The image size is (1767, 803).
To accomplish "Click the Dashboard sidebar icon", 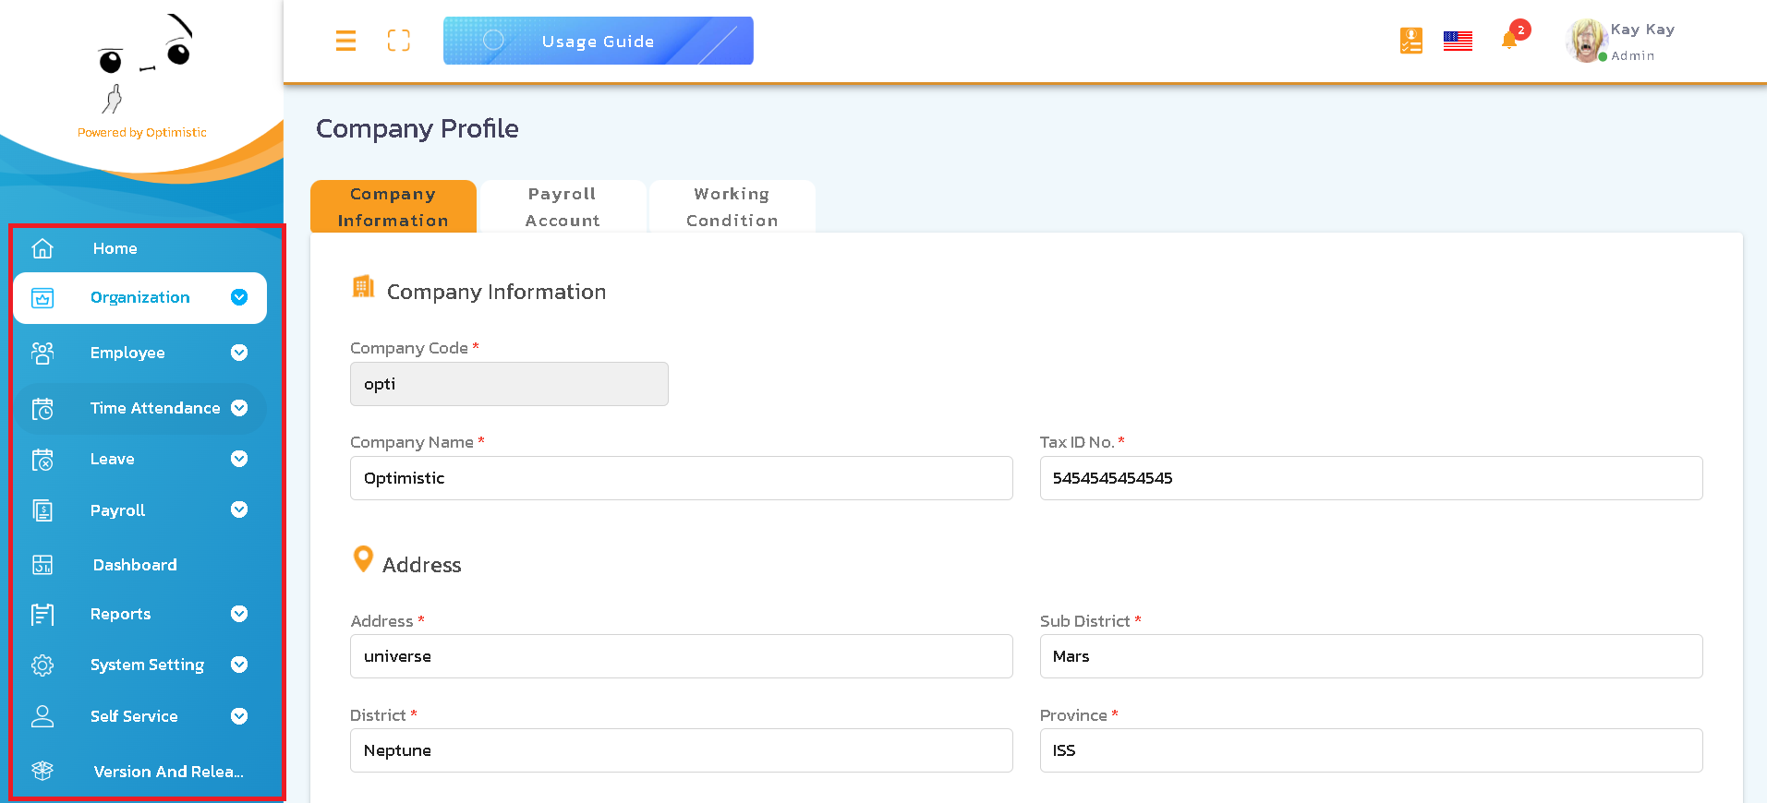I will pos(42,565).
